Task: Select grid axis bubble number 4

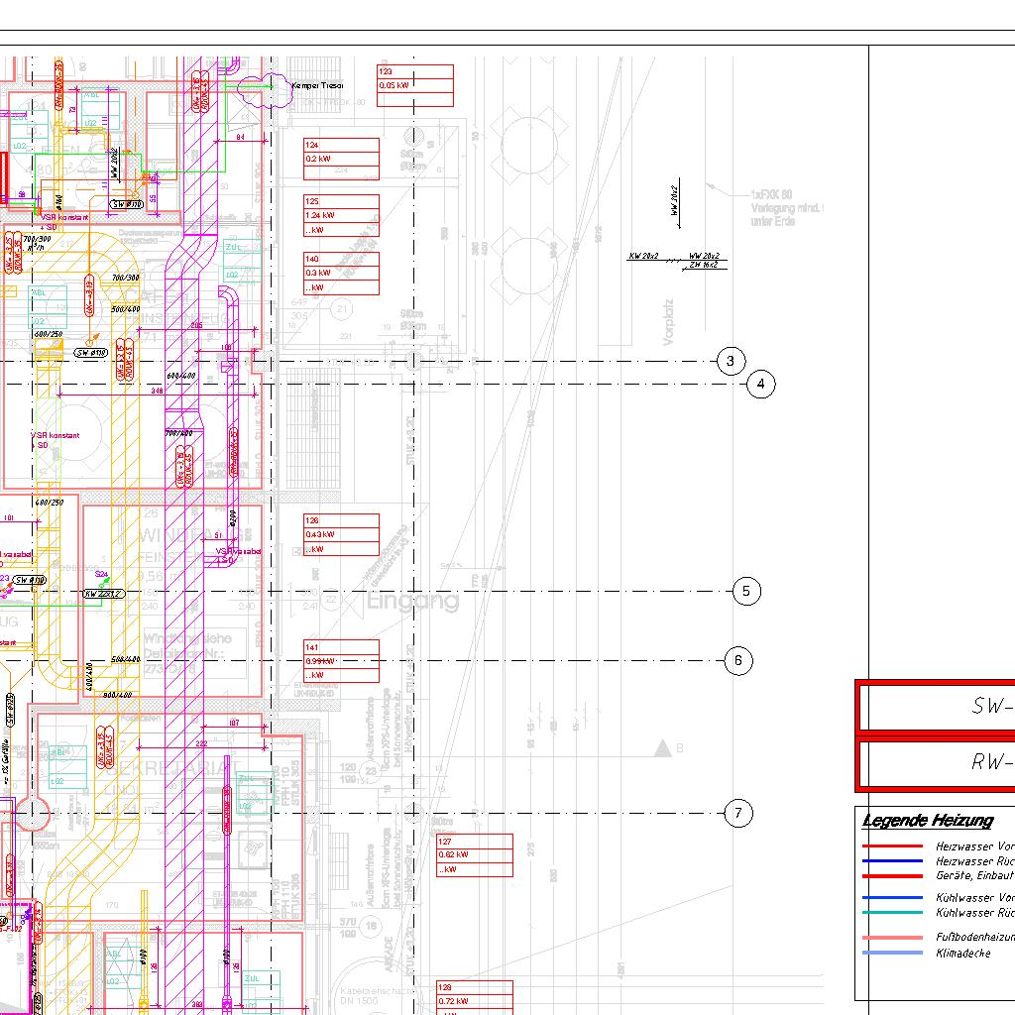Action: click(760, 384)
